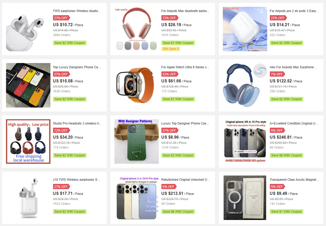Open the "new For Airpods Max Earphone" link

293,67
